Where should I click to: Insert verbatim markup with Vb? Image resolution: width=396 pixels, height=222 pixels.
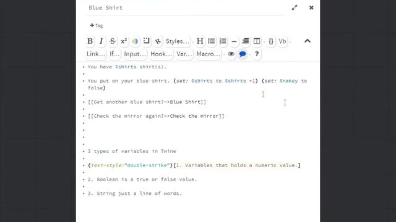pos(282,41)
